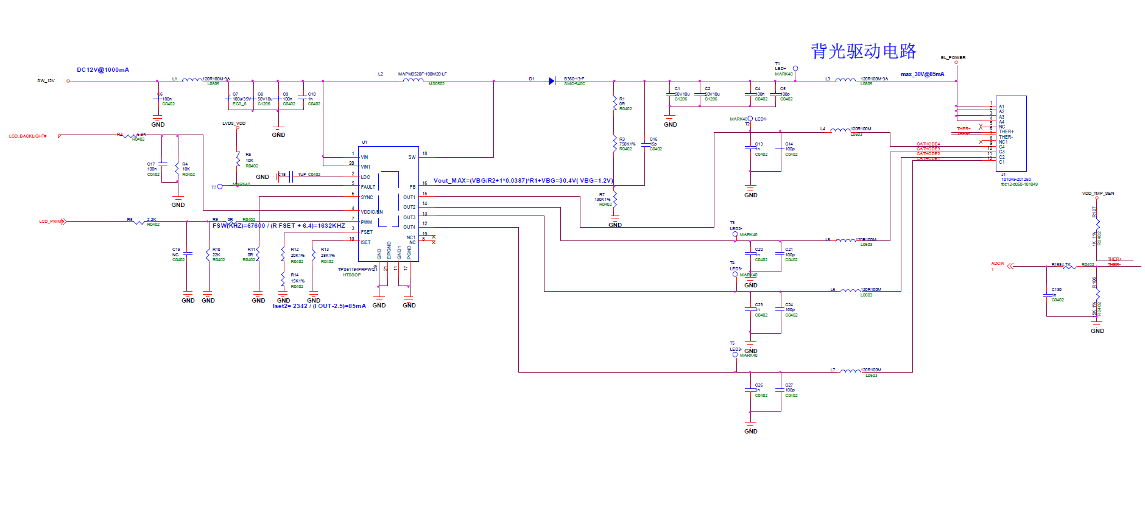This screenshot has height=526, width=1145.
Task: Select the R7 resistor symbol
Action: coord(615,198)
